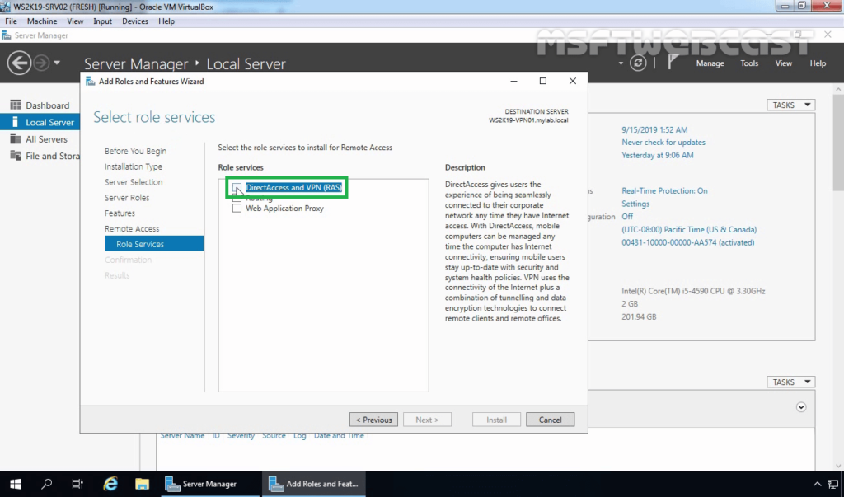Viewport: 844px width, 497px height.
Task: Open taskbar search magnifier
Action: pos(47,484)
